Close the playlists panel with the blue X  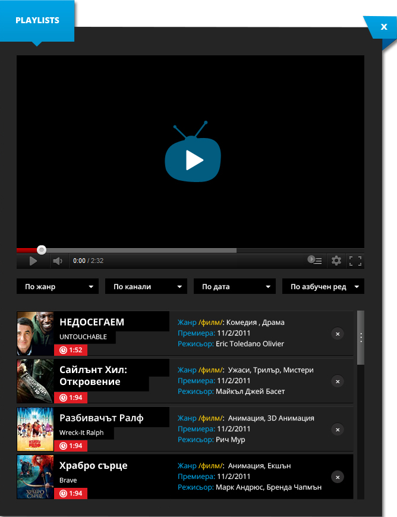[x=383, y=27]
